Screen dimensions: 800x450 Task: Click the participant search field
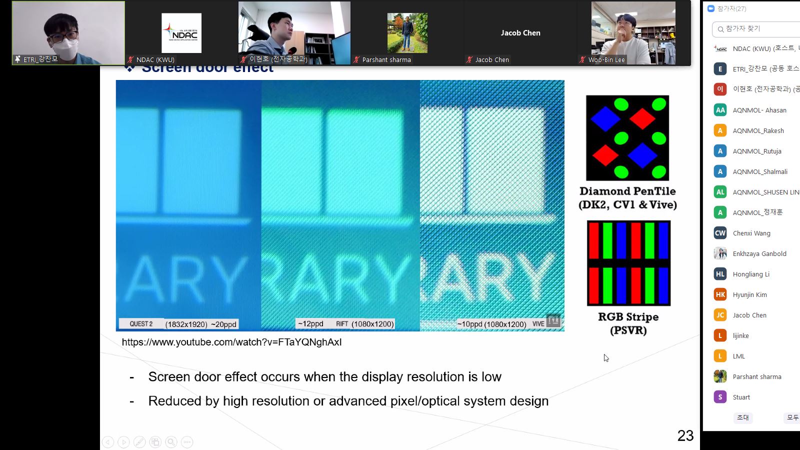click(x=756, y=29)
